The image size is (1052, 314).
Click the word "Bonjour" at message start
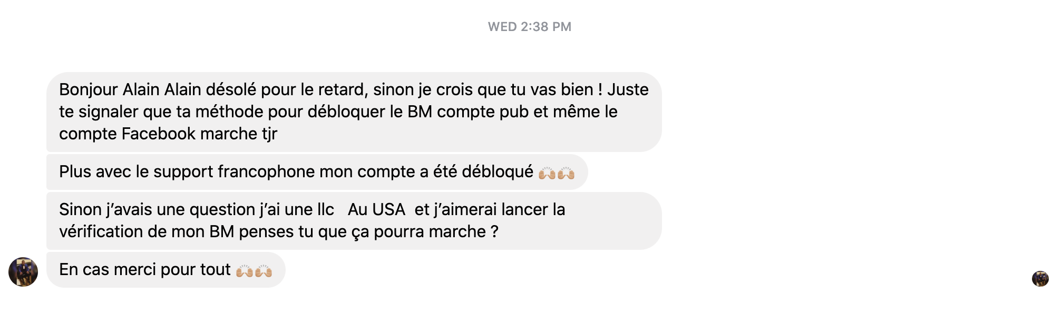click(x=89, y=90)
